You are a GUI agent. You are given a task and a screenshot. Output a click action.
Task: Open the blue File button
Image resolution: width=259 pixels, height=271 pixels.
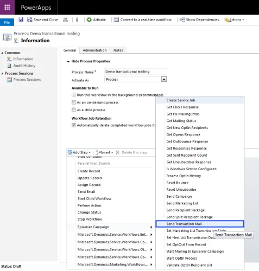point(7,22)
